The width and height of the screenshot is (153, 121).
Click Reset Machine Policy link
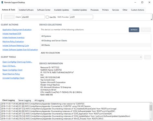11,74
